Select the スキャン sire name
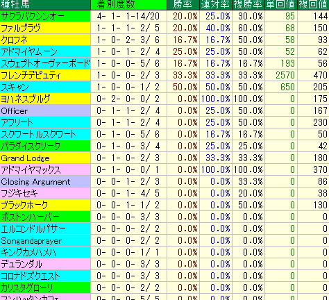The height and width of the screenshot is (300, 329). coord(45,87)
